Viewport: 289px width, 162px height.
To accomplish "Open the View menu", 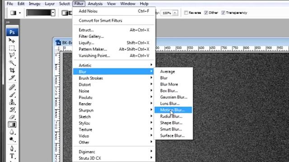I will coord(112,4).
